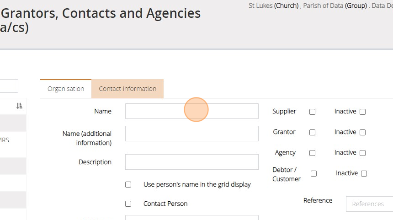Click into the Name text field

tap(191, 111)
